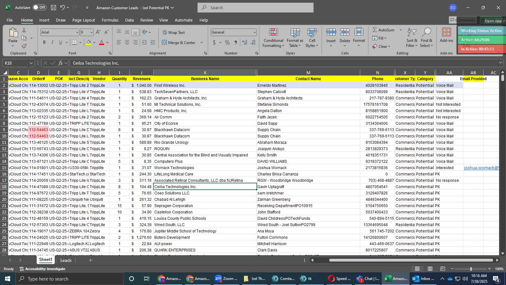506x285 pixels.
Task: Switch to Page Break Preview in status bar
Action: click(x=443, y=269)
